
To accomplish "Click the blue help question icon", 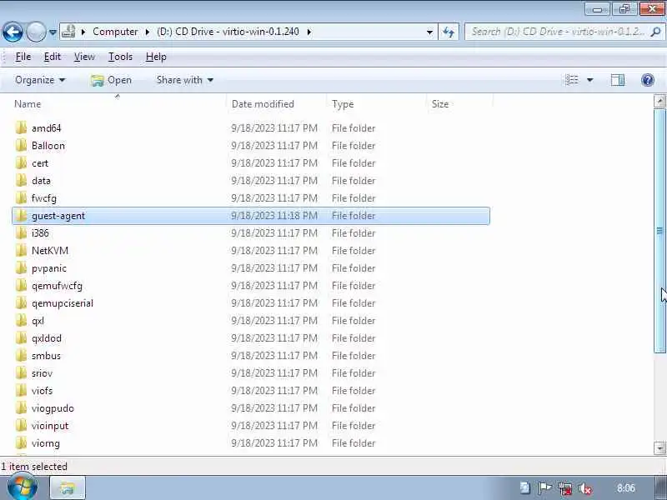I will (x=648, y=80).
